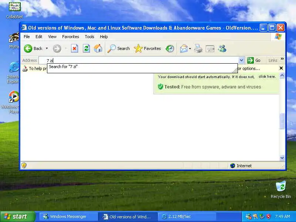The height and width of the screenshot is (222, 296).
Task: Expand the Mail button dropdown arrow
Action: 190,49
